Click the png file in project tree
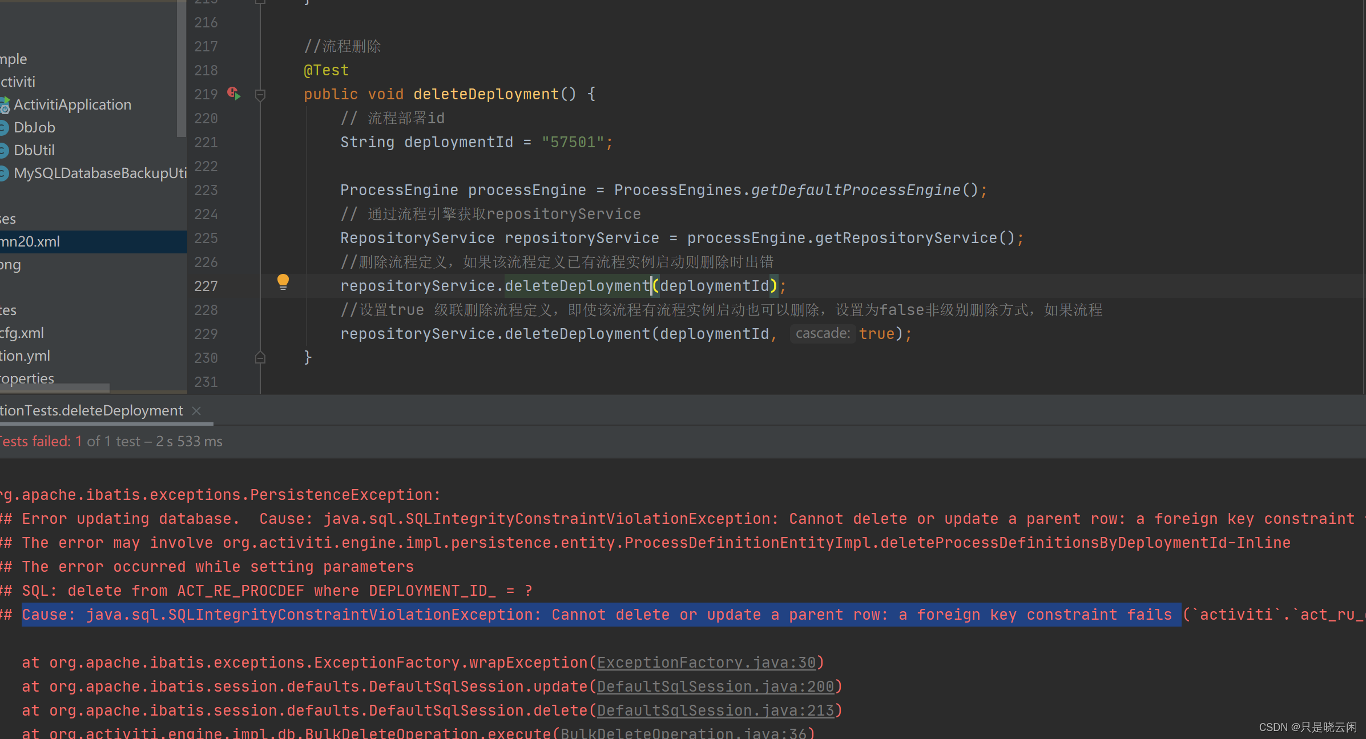This screenshot has width=1366, height=739. 10,265
